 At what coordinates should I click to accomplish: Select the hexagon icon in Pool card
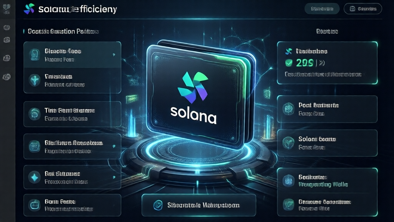coord(288,109)
